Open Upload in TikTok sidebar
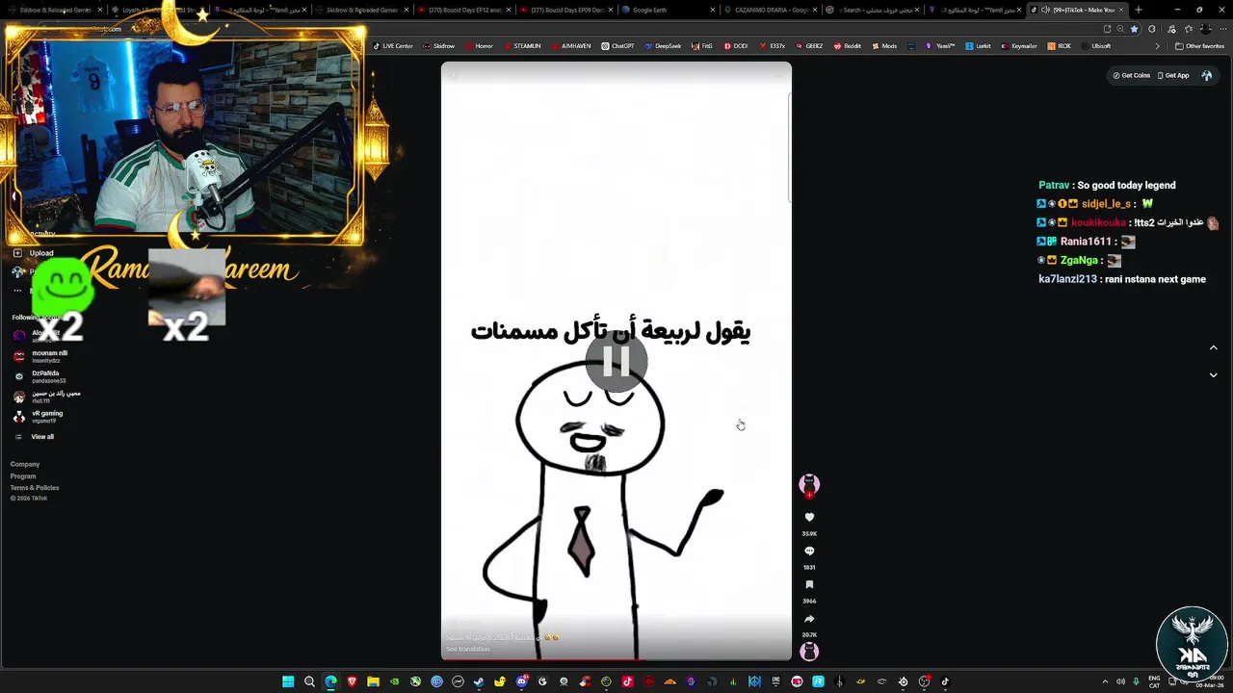This screenshot has width=1233, height=693. click(x=34, y=253)
